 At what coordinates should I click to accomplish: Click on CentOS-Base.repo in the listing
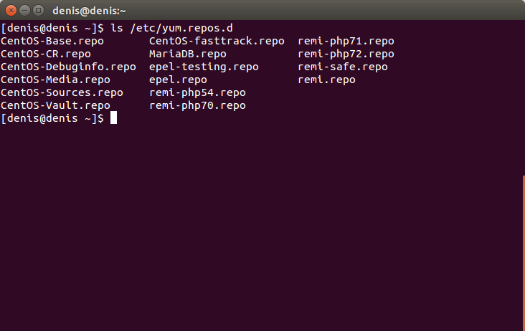52,41
